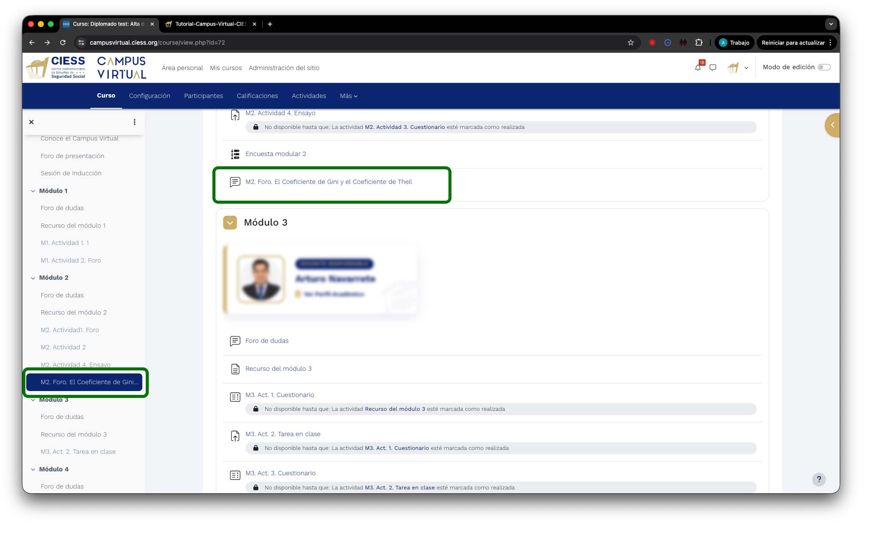The image size is (875, 535).
Task: Bookmark the page with the star icon
Action: [x=631, y=43]
